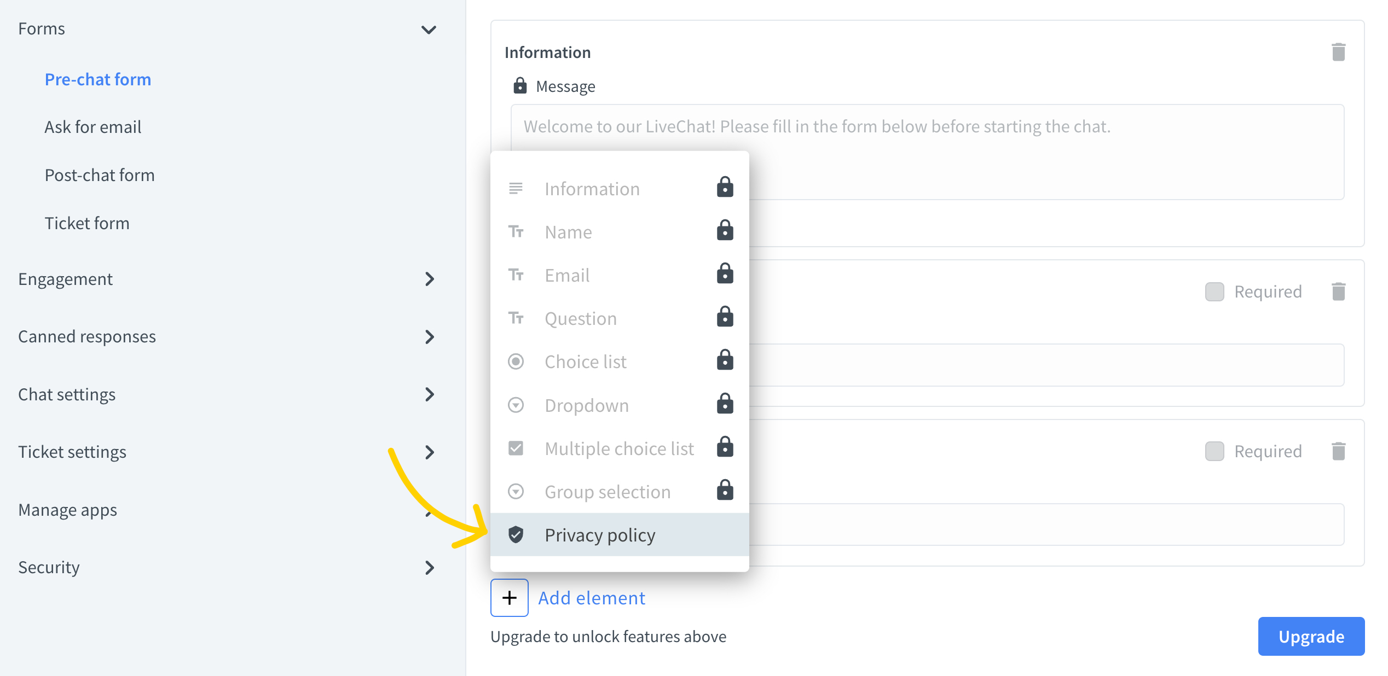Viewport: 1388px width, 676px height.
Task: Click the text type icon beside Question
Action: [516, 318]
